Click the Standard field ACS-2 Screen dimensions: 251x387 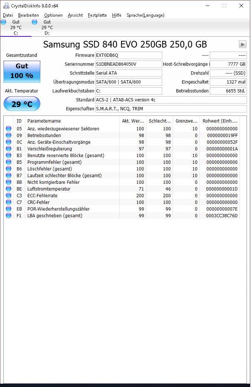[171, 100]
